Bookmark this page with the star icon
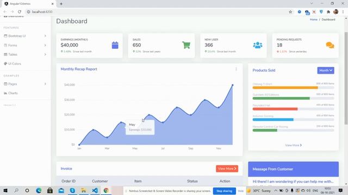This screenshot has width=348, height=195. coord(290,12)
